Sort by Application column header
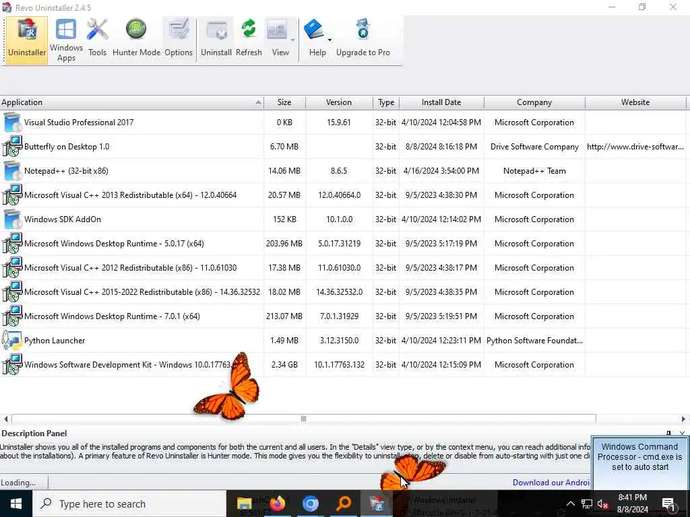The height and width of the screenshot is (517, 690). click(131, 102)
